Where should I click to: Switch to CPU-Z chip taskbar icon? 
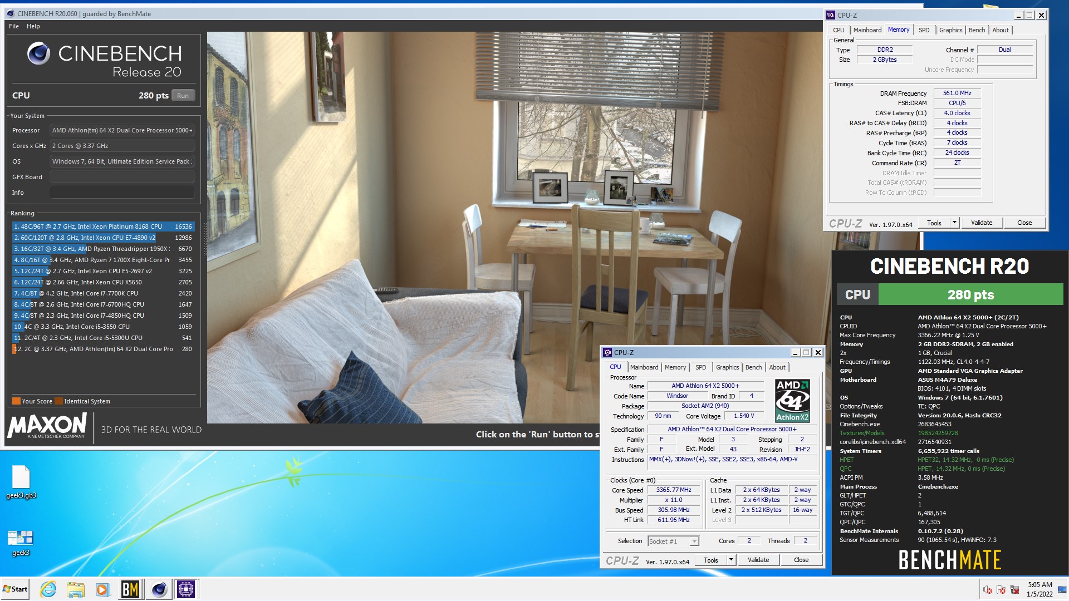(186, 589)
